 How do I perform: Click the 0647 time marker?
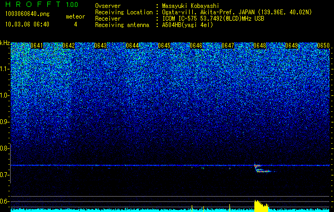(228, 46)
